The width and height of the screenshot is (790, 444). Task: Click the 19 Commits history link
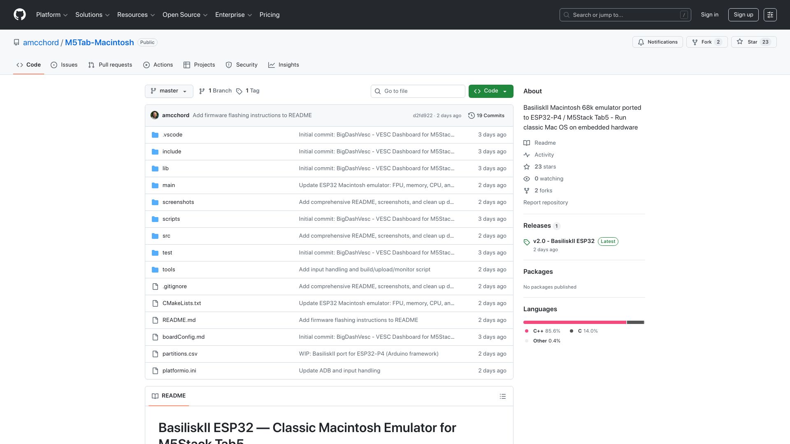pos(486,116)
